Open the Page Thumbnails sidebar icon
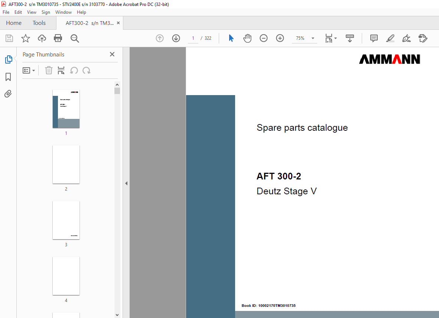This screenshot has height=318, width=439. [x=9, y=59]
